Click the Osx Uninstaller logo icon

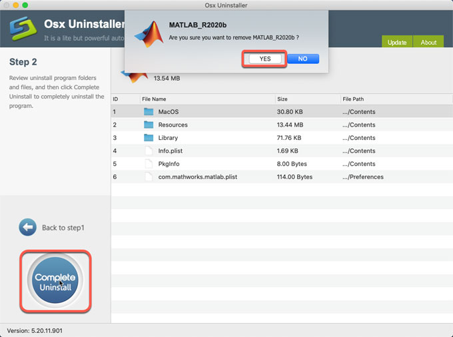coord(23,28)
